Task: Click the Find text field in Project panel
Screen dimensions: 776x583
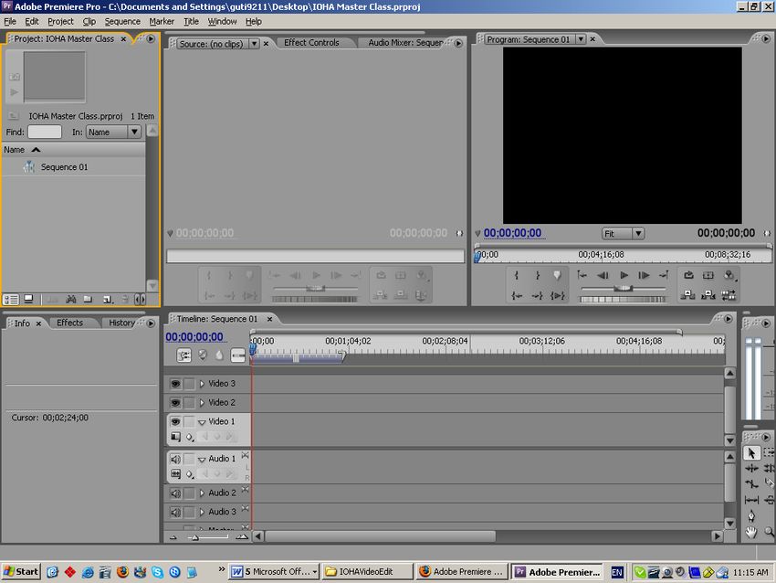Action: tap(45, 132)
